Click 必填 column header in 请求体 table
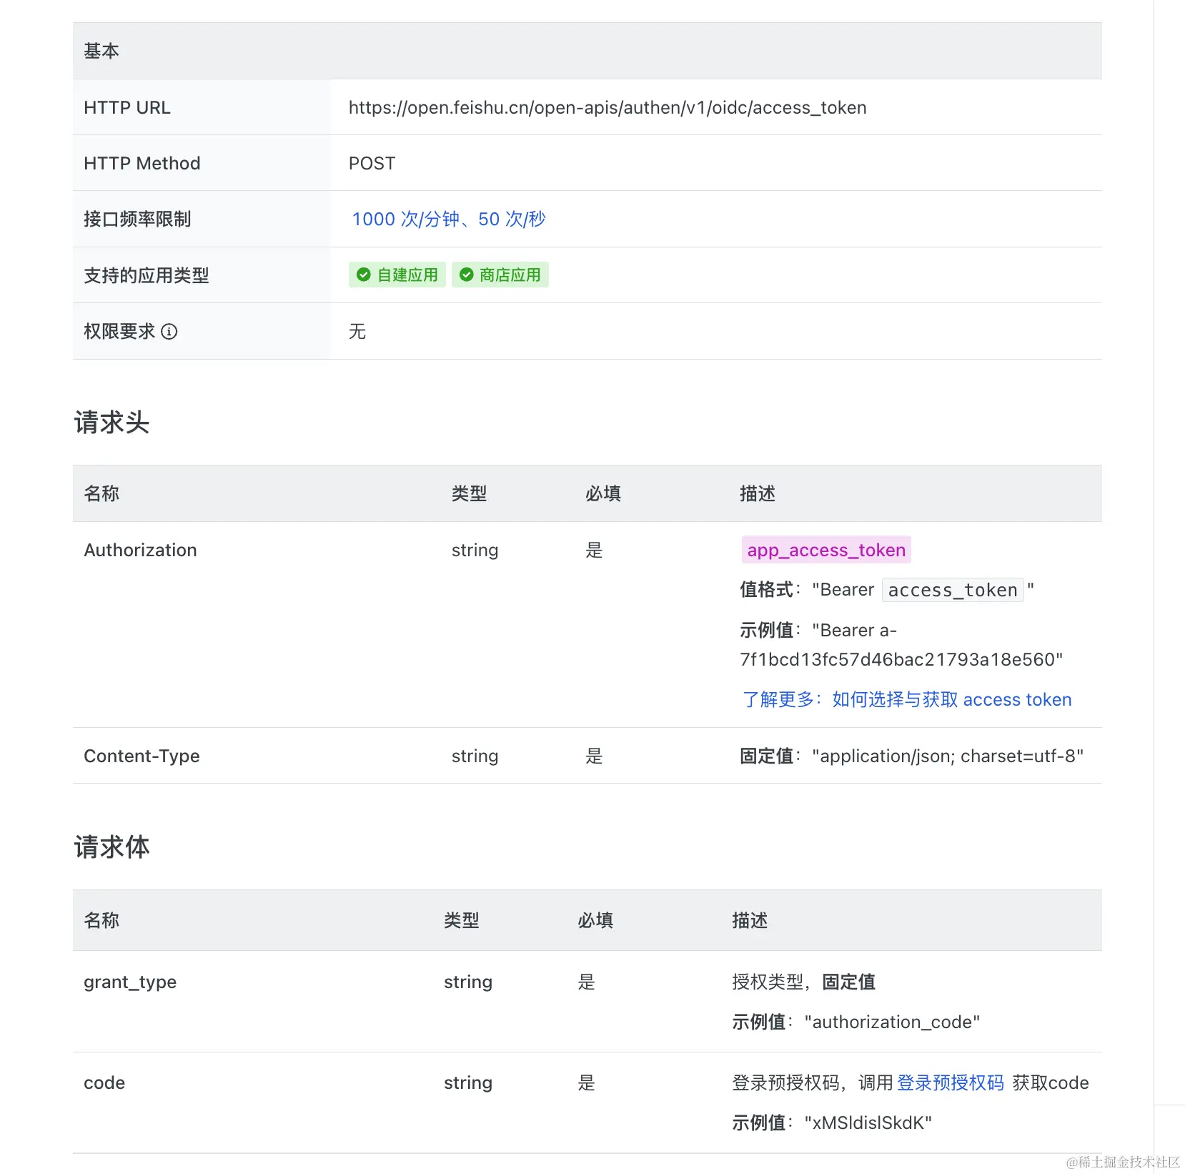This screenshot has height=1174, width=1185. (595, 920)
